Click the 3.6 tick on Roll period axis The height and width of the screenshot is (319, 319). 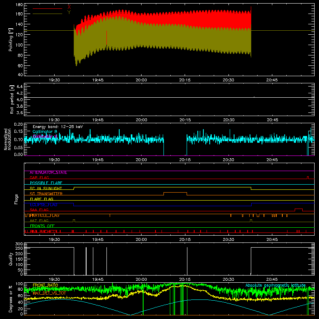pyautogui.click(x=20, y=112)
